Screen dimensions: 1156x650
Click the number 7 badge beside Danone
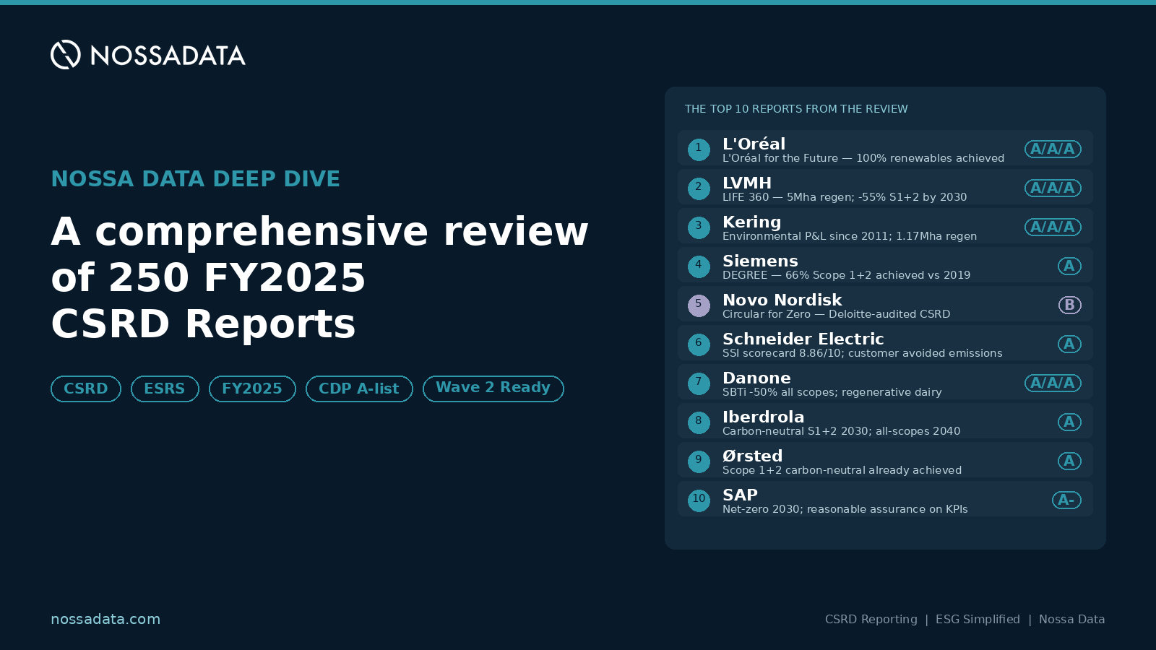pos(699,383)
